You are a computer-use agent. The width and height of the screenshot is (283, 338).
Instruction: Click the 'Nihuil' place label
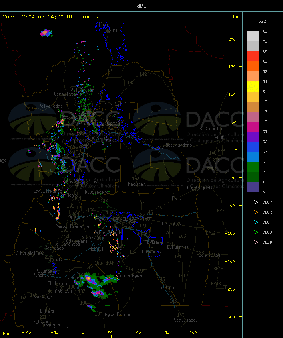click(x=96, y=249)
